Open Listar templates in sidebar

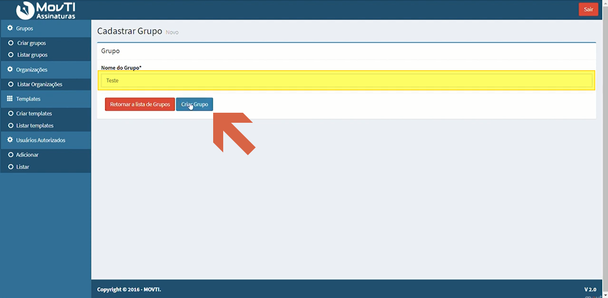coord(35,125)
